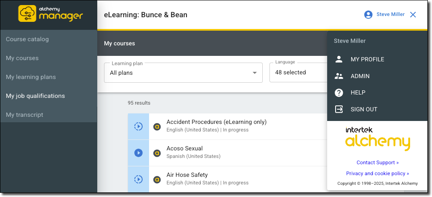Click the Sign Out arrow icon
This screenshot has height=197, width=432.
[x=339, y=109]
